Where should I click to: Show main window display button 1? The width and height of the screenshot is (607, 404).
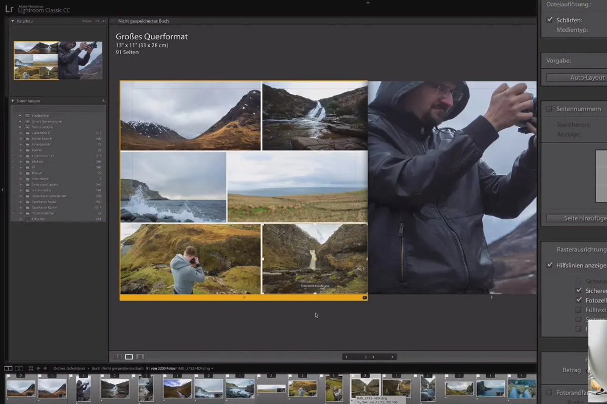pos(9,368)
